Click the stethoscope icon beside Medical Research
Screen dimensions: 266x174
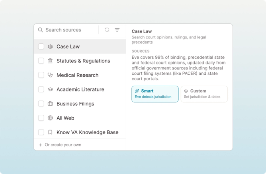coord(50,75)
